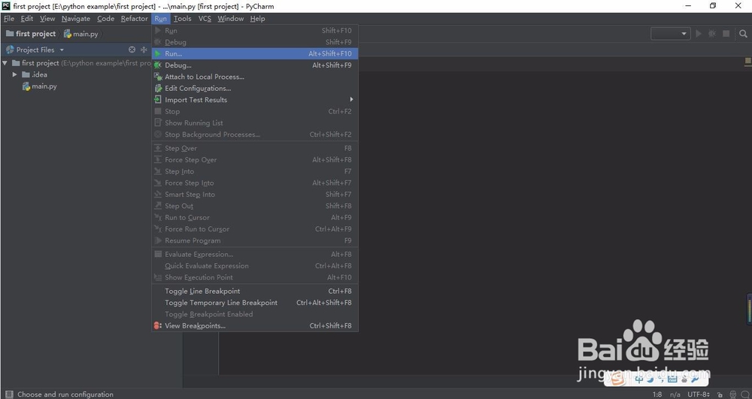Click the main.py Python file icon in breadcrumb
The height and width of the screenshot is (399, 752).
(68, 34)
